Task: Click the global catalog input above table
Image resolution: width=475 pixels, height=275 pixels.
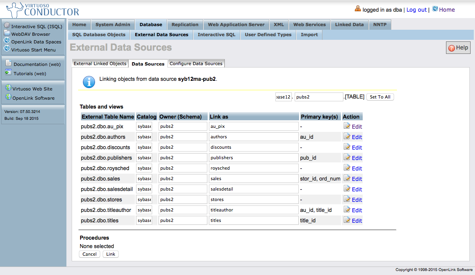Action: (x=283, y=97)
